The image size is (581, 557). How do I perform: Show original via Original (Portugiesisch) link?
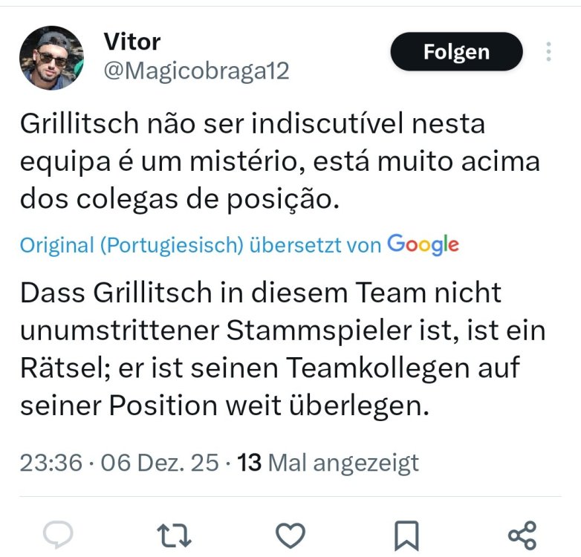pyautogui.click(x=132, y=245)
